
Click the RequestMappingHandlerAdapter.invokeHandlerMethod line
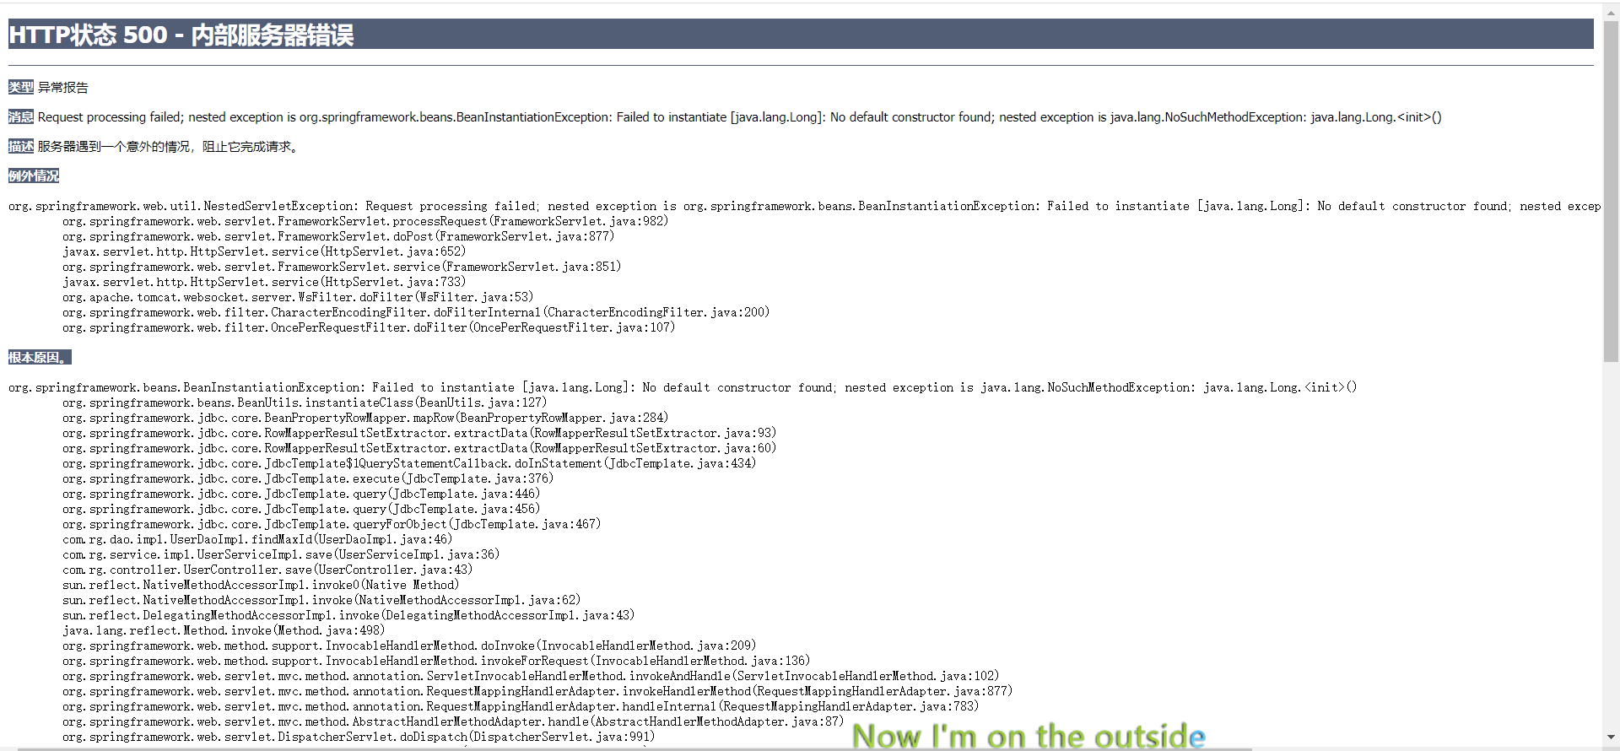[x=537, y=691]
